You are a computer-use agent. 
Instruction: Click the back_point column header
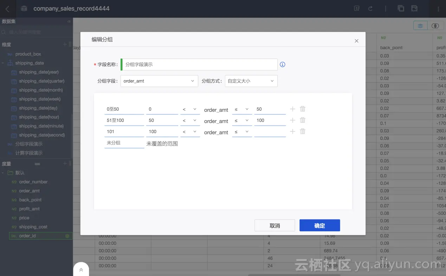pos(391,47)
